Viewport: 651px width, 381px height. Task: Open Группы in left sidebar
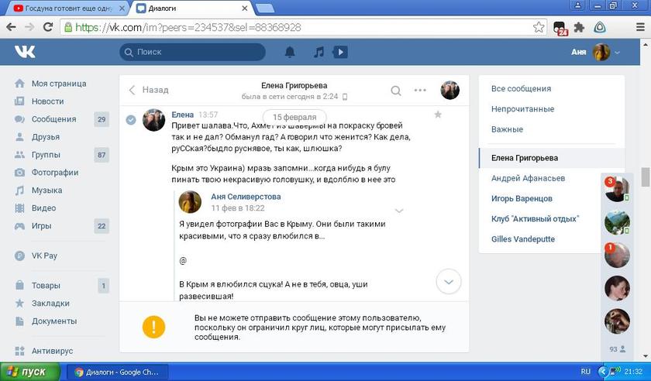pyautogui.click(x=46, y=154)
